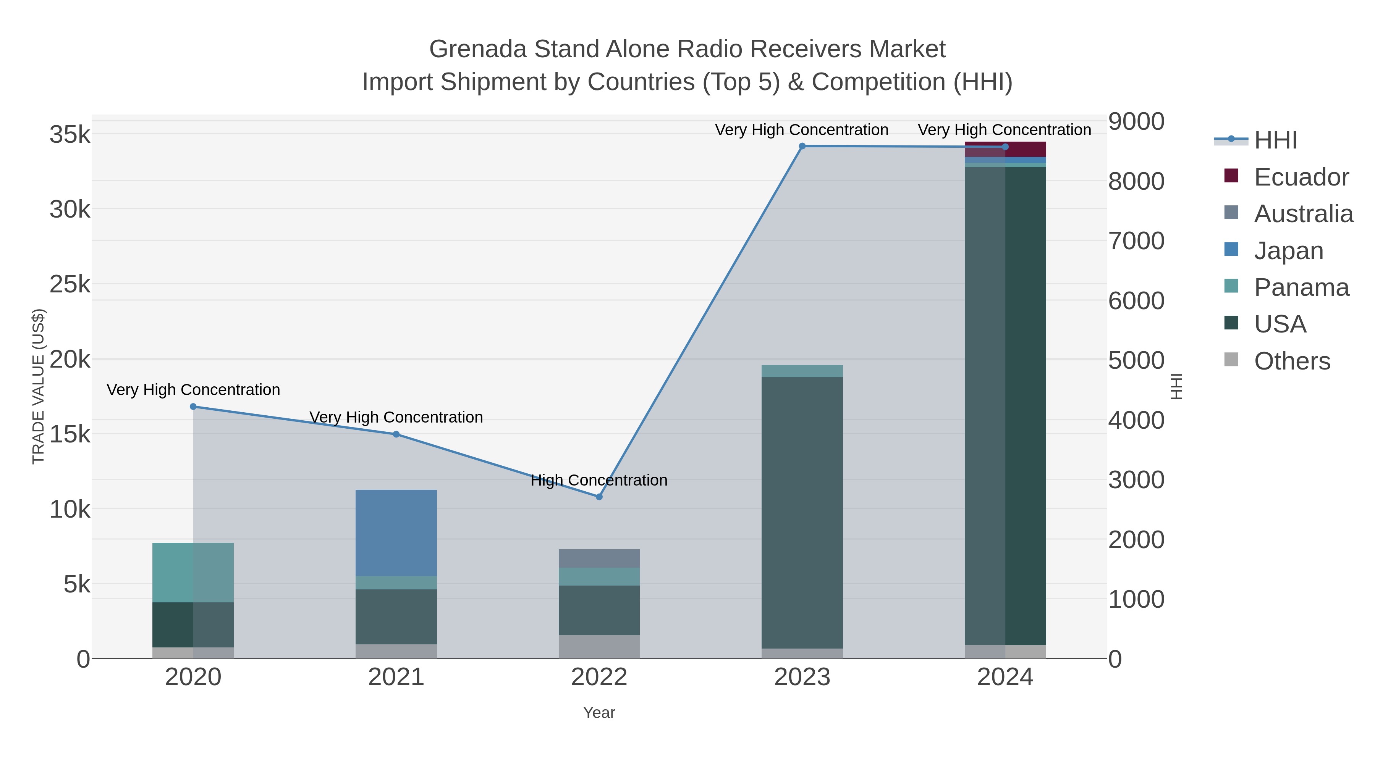The width and height of the screenshot is (1375, 773).
Task: Click the USA segment of the 2021 bar
Action: [x=396, y=617]
